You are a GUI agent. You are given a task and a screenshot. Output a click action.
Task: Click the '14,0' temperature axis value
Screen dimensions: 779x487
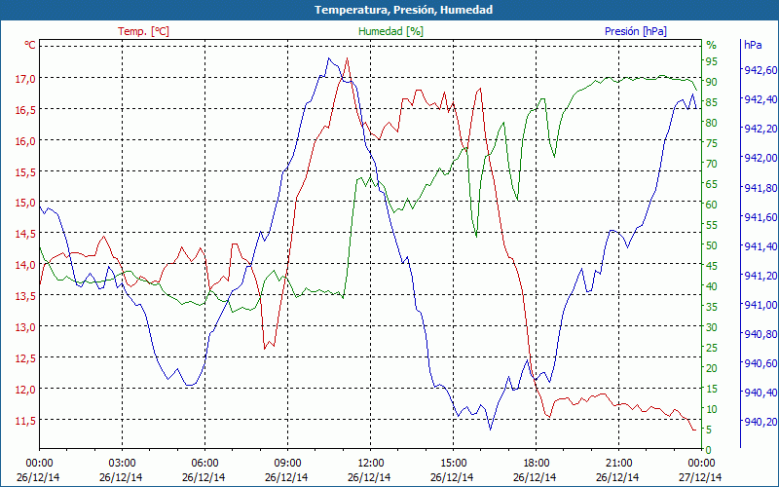[x=26, y=265]
